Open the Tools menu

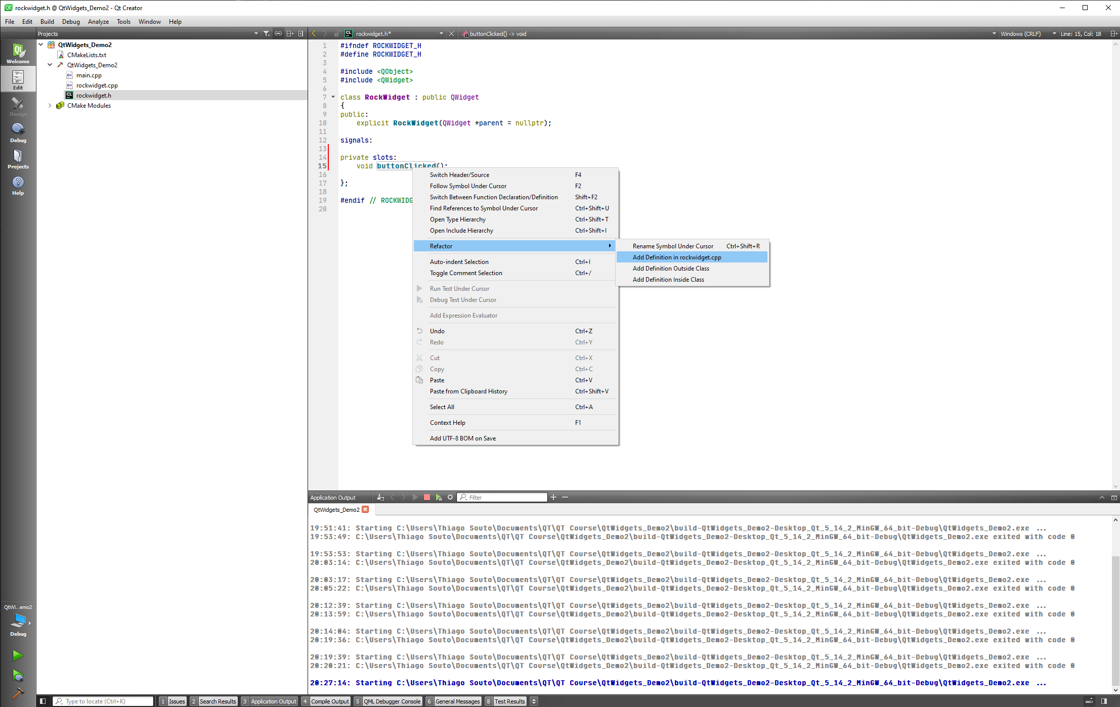123,21
